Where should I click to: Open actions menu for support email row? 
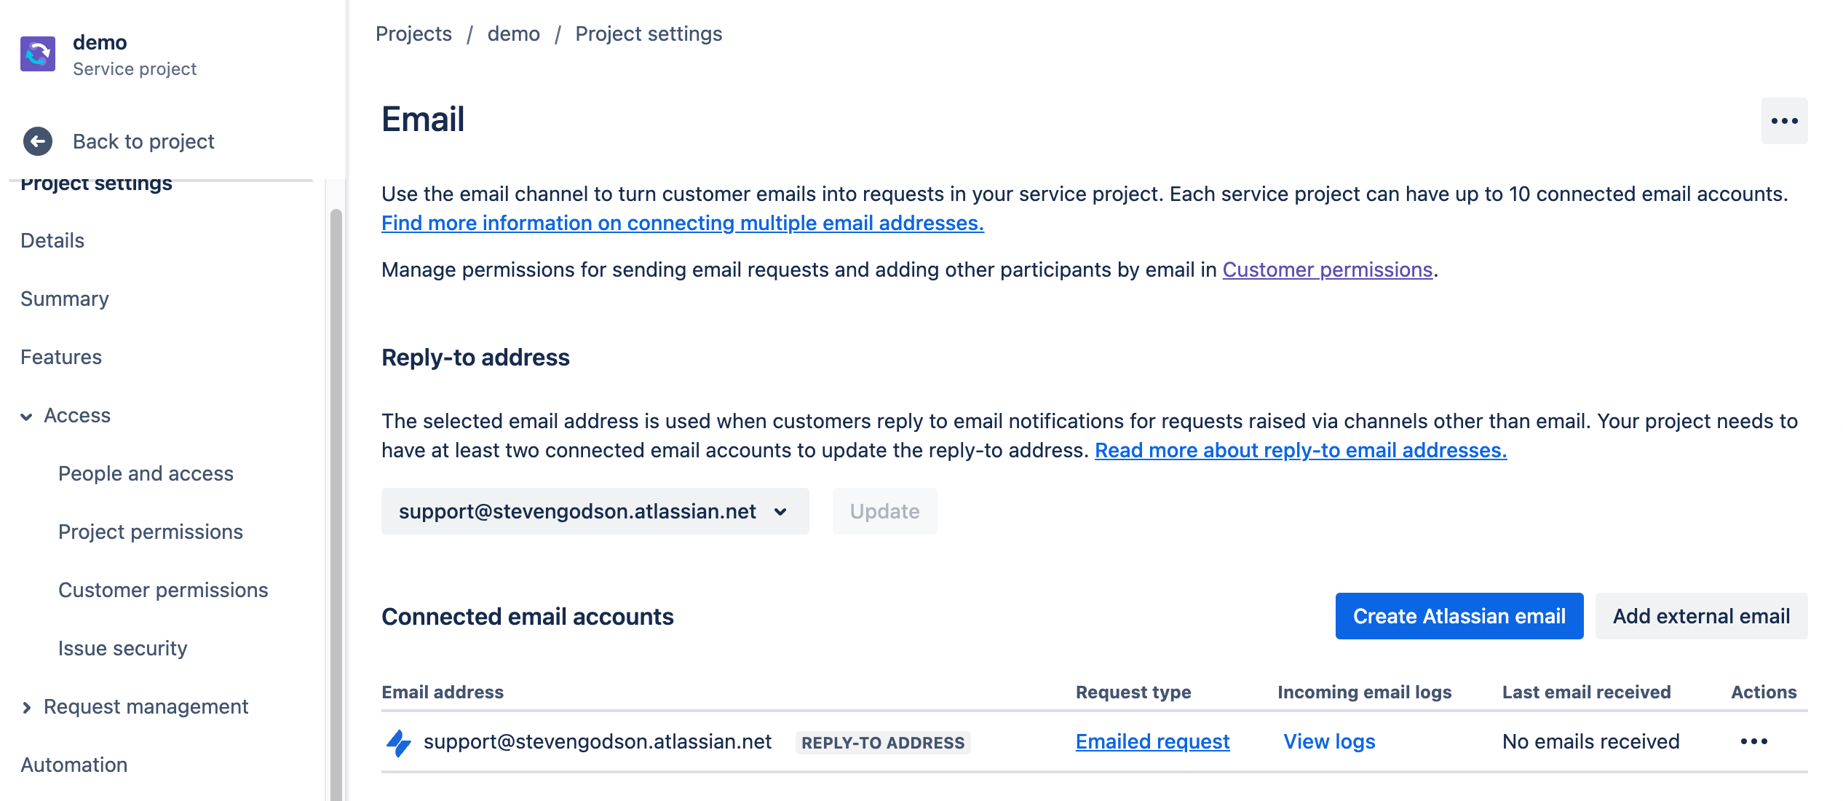pos(1754,741)
